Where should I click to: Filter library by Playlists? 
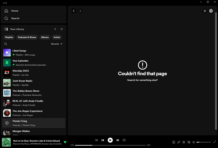coord(9,37)
